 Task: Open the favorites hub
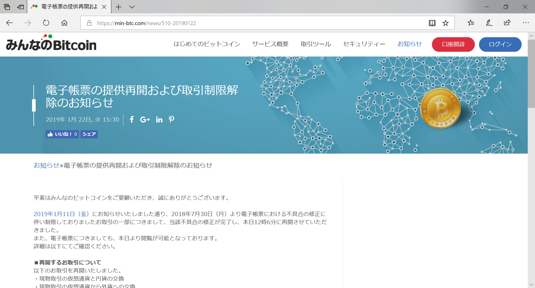[471, 23]
